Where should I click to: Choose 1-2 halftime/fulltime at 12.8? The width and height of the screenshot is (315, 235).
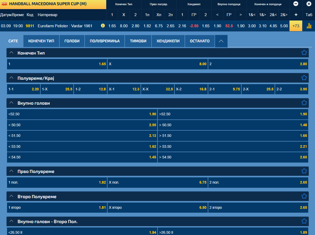91,89
